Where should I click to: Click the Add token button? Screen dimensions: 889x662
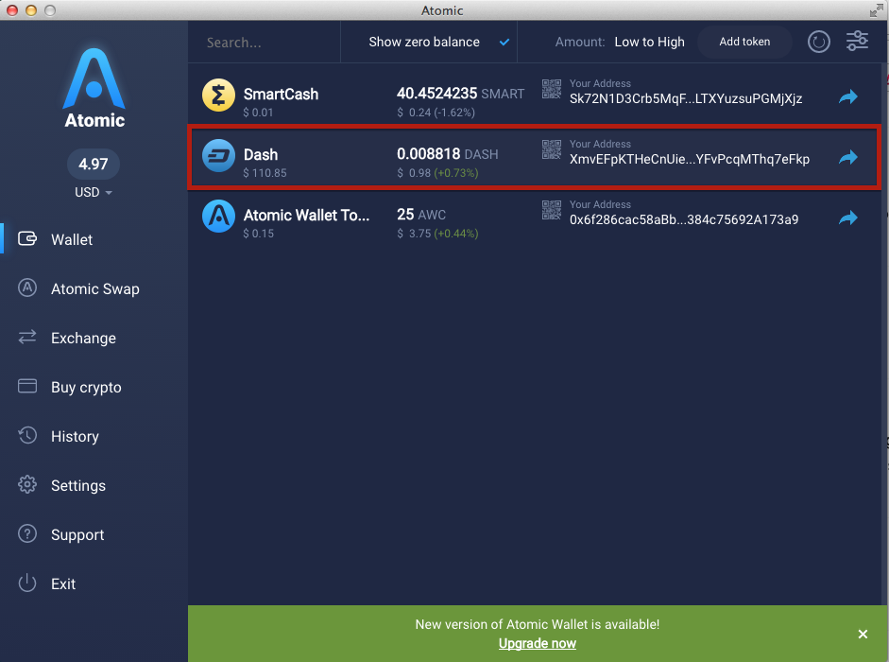coord(744,42)
